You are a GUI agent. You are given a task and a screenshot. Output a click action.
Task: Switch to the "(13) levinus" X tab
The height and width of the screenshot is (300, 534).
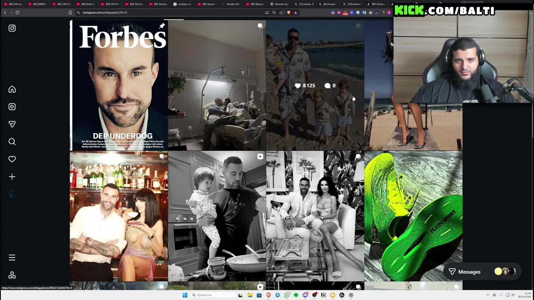pyautogui.click(x=352, y=4)
